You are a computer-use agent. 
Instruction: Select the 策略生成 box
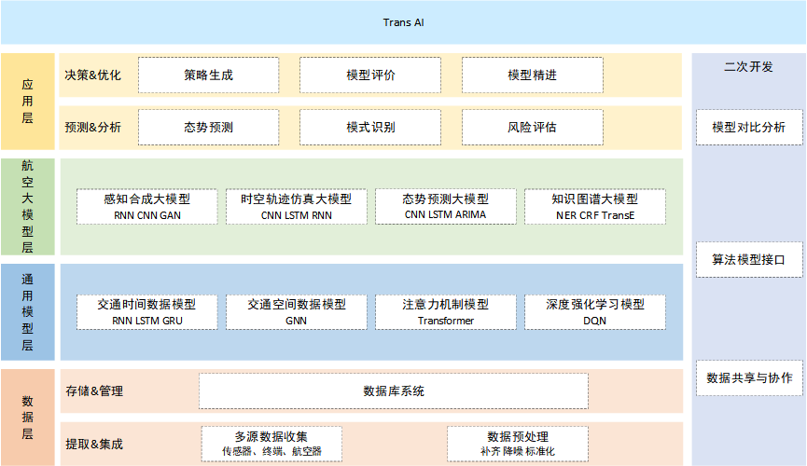[x=208, y=75]
